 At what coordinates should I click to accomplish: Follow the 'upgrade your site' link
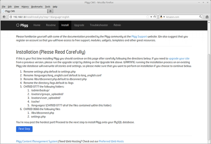[179, 59]
